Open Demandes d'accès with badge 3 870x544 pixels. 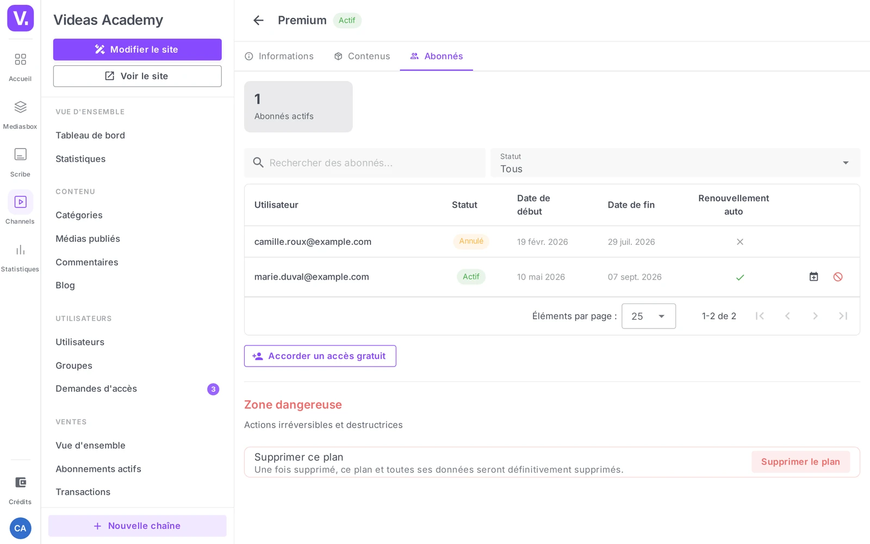pos(138,389)
